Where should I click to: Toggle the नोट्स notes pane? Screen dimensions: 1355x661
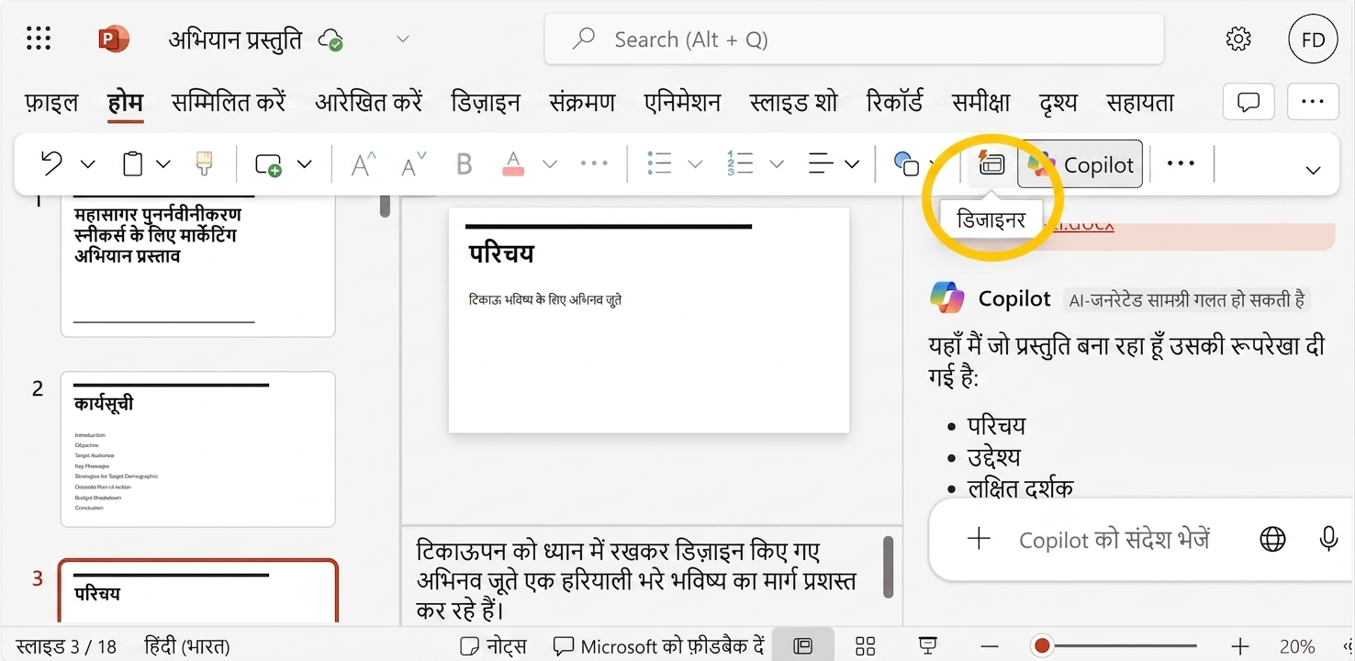pyautogui.click(x=494, y=646)
